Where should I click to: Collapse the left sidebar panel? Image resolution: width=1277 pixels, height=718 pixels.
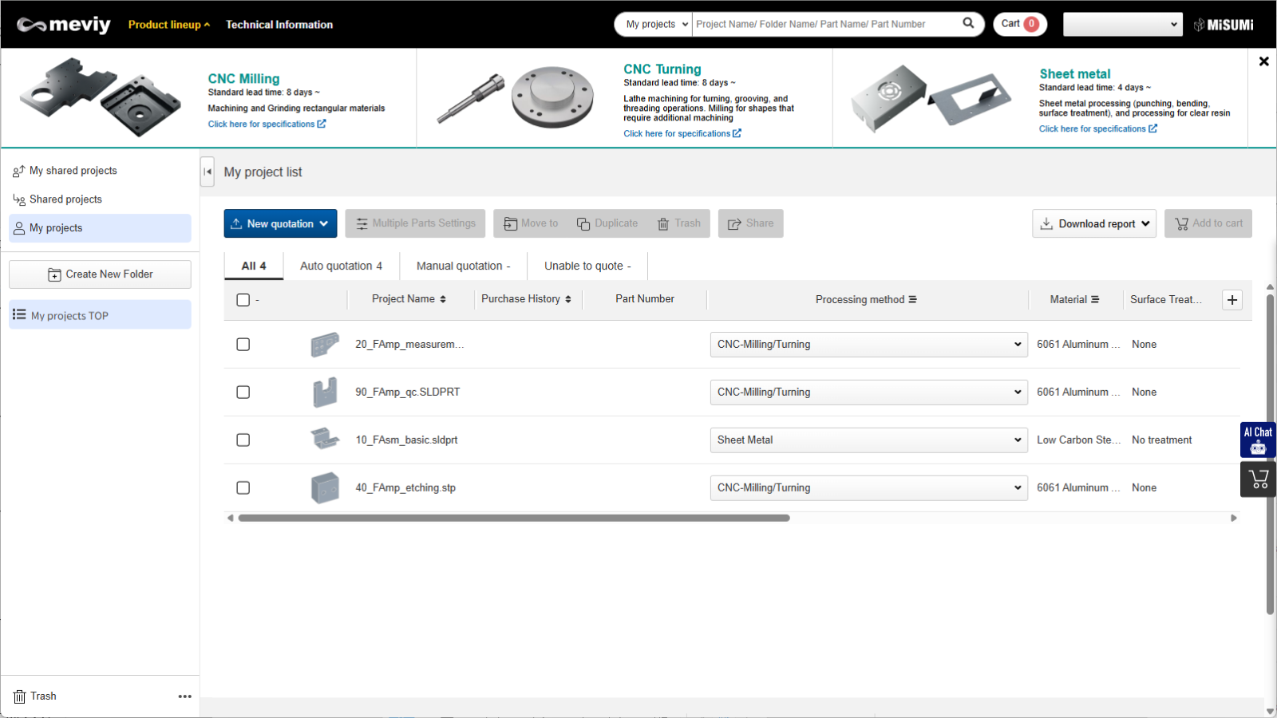(x=208, y=172)
